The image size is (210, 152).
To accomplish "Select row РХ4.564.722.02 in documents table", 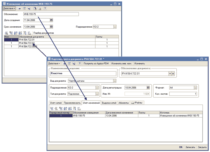I will [x=61, y=43].
